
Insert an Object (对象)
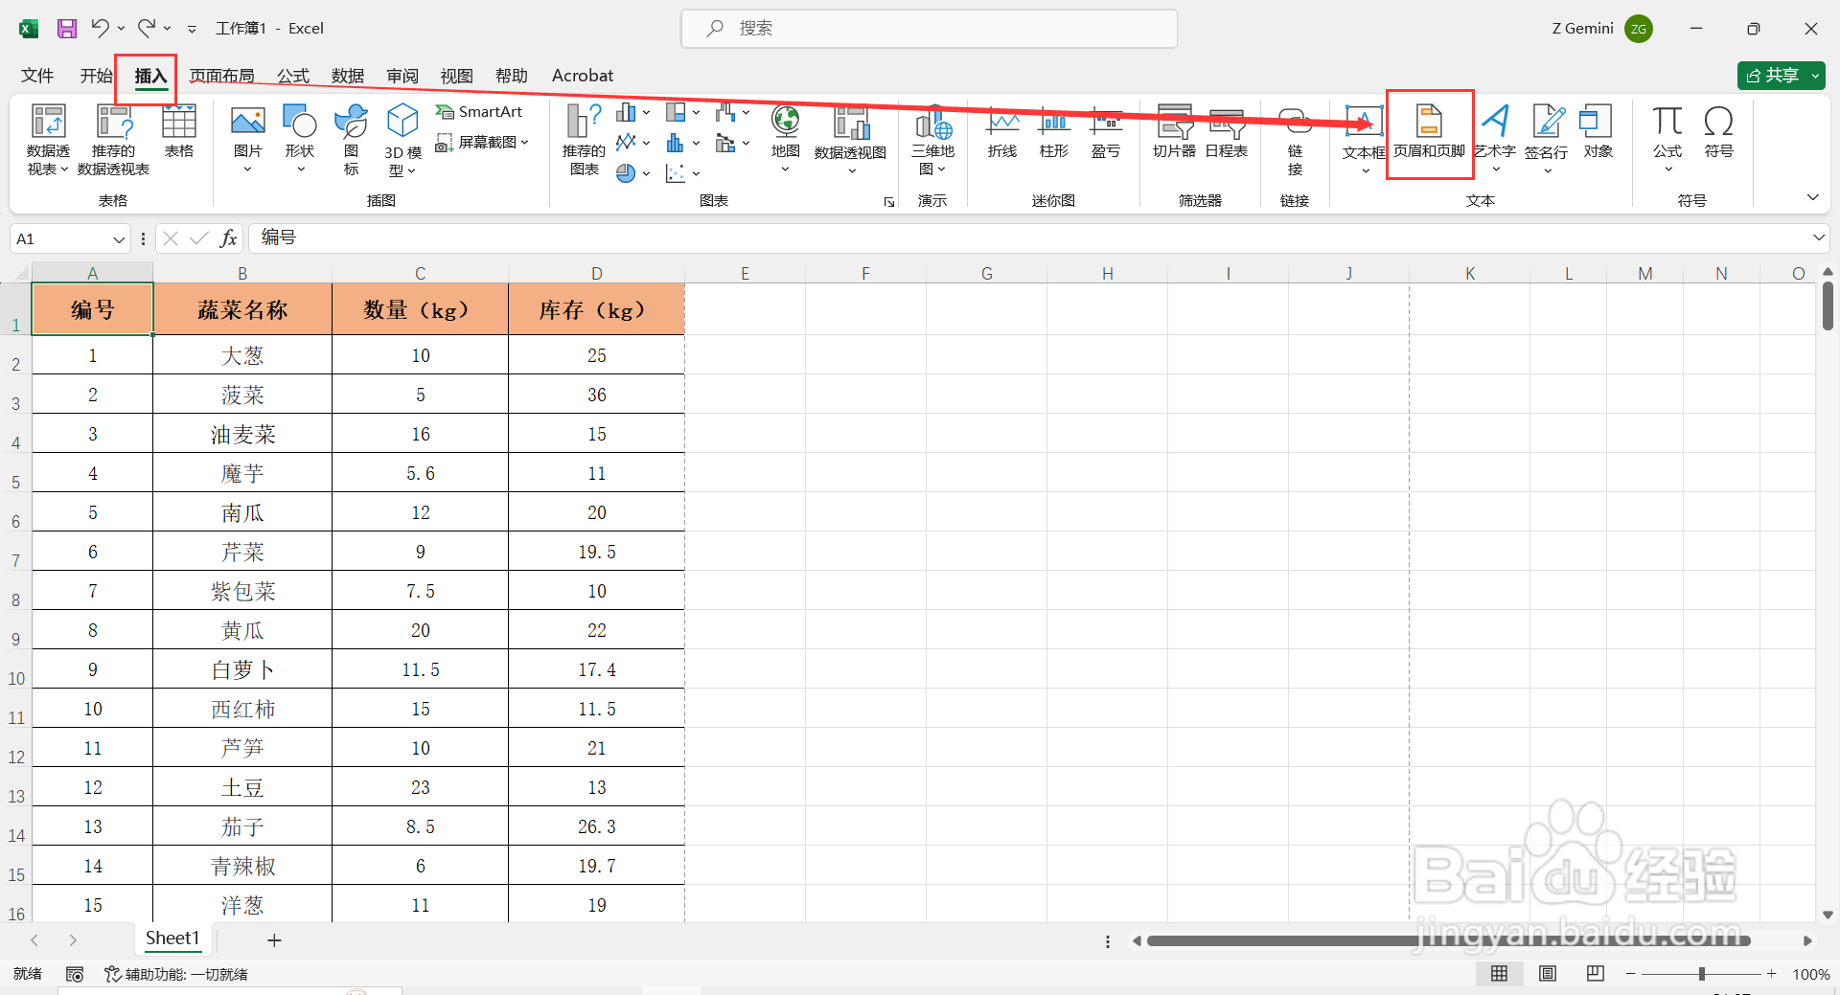coord(1598,132)
